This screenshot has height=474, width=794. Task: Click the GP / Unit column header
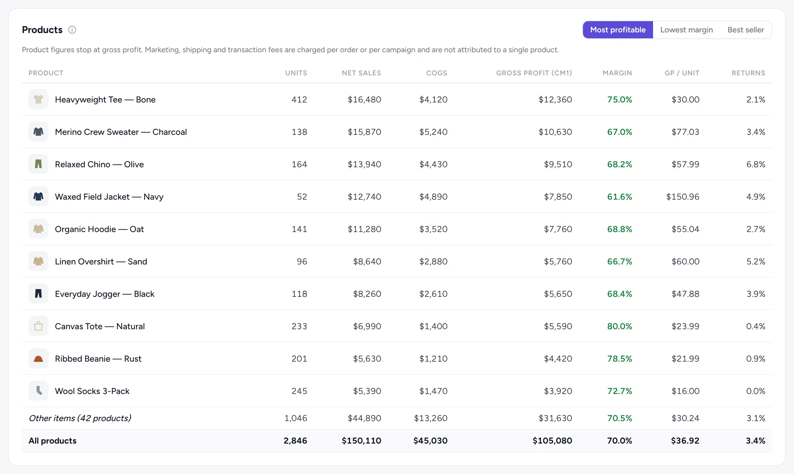[682, 73]
